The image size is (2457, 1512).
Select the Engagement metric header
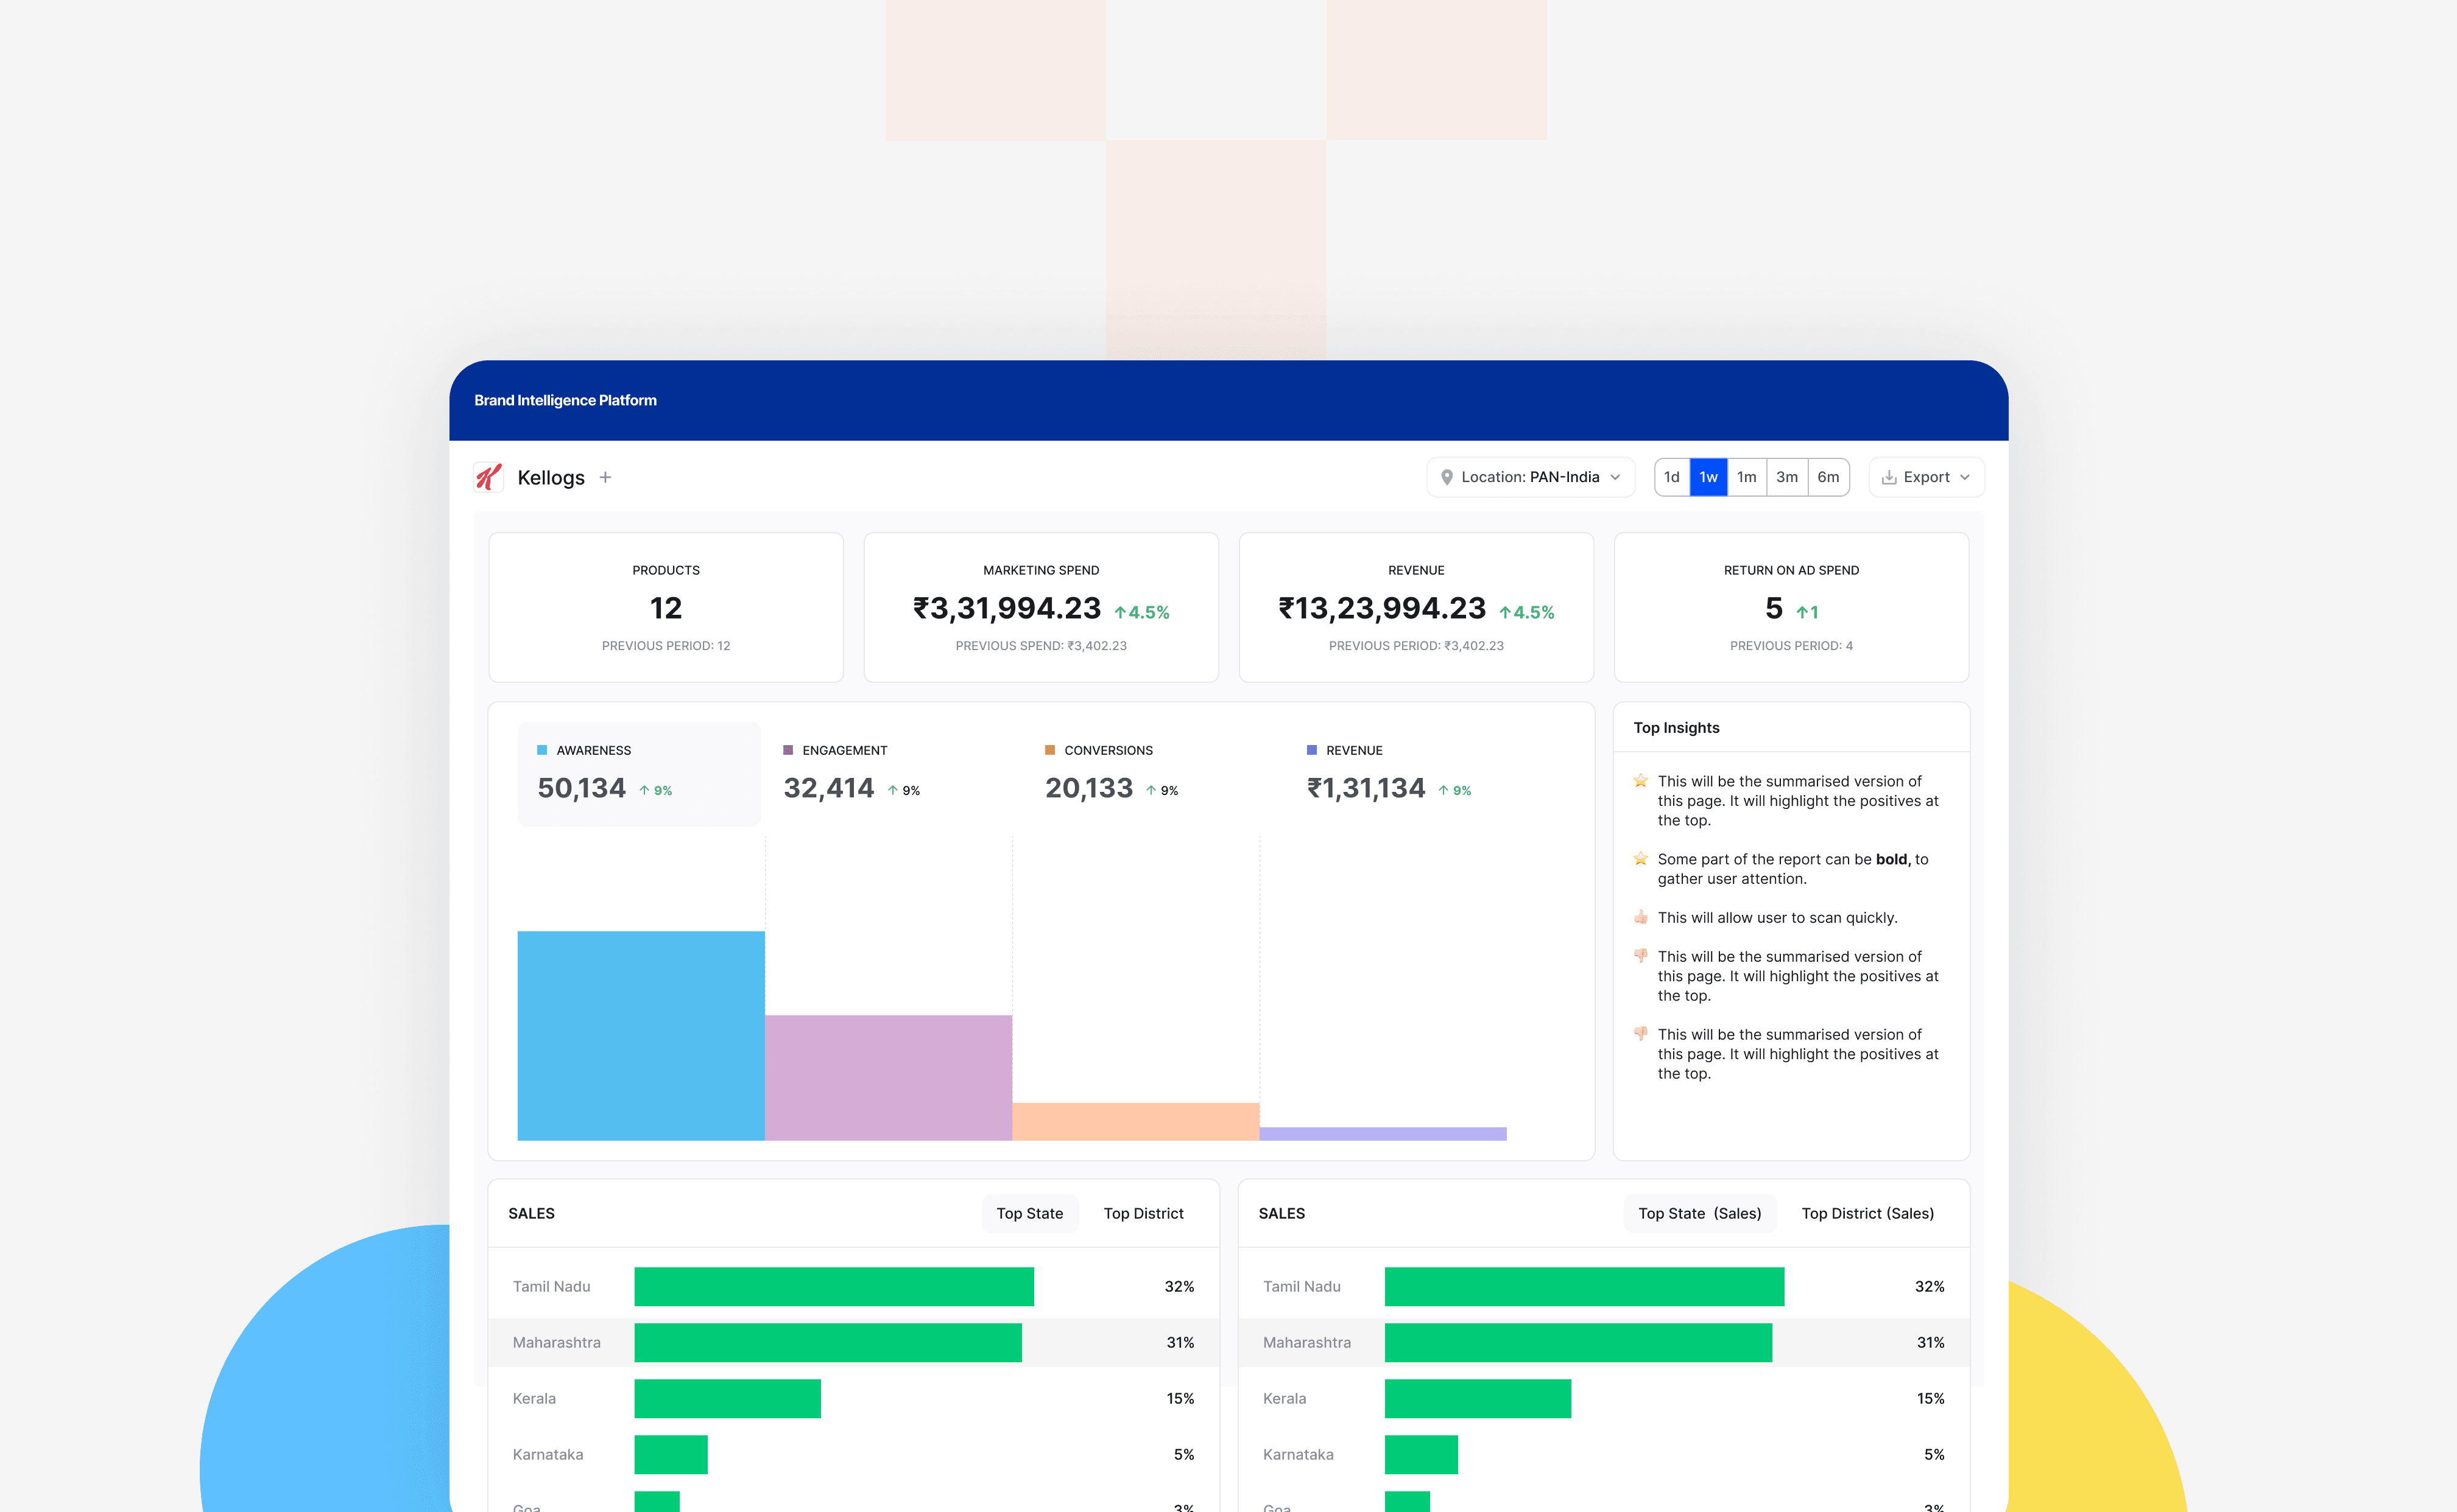point(844,750)
